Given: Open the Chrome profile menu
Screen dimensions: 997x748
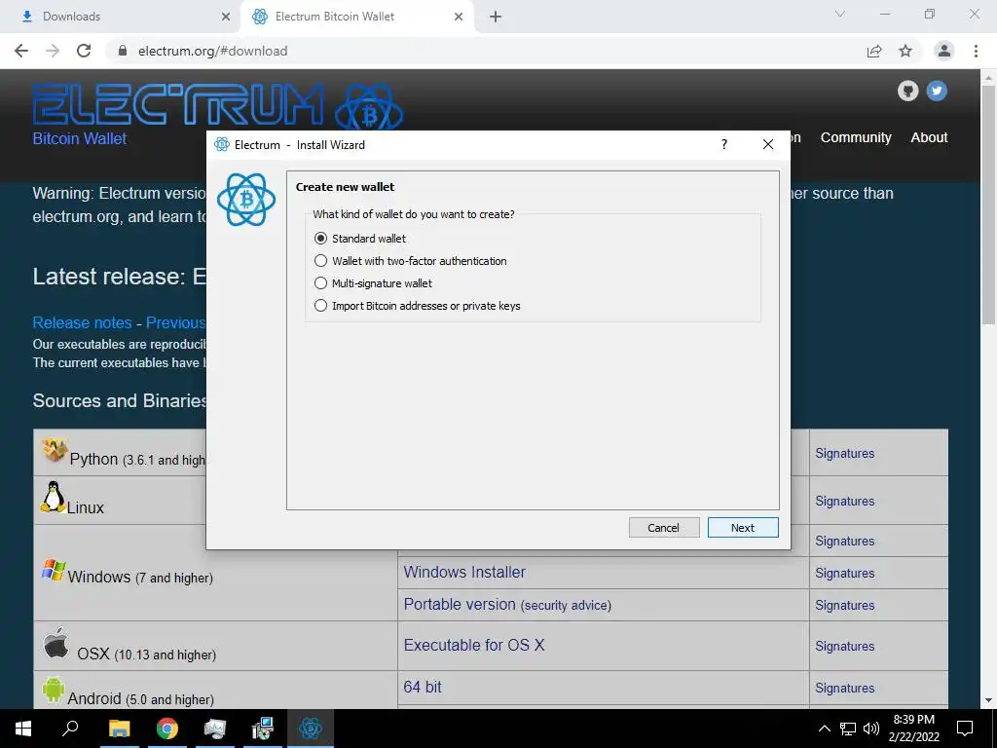Looking at the screenshot, I should click(944, 51).
